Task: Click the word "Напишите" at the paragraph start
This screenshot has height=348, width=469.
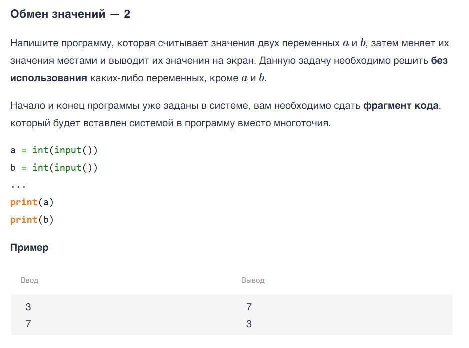Action: 34,43
